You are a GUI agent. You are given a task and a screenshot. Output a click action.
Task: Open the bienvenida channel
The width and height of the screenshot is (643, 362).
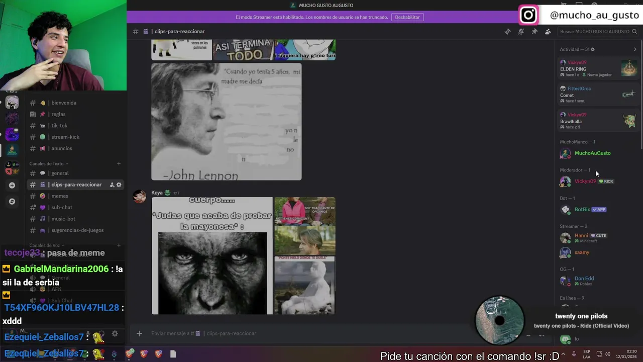(x=75, y=103)
